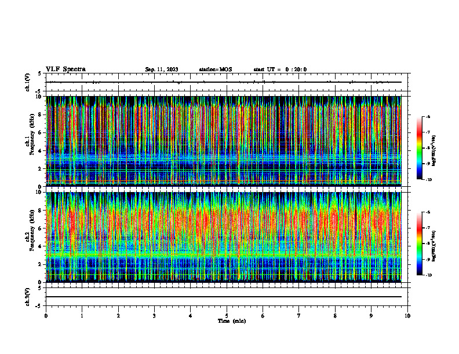Click the ch.1 "Frequency (kHz)" axis label
The height and width of the screenshot is (354, 459).
coord(32,134)
